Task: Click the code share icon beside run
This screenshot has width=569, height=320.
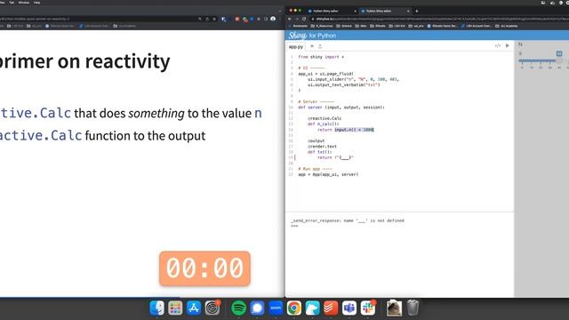Action: 498,45
